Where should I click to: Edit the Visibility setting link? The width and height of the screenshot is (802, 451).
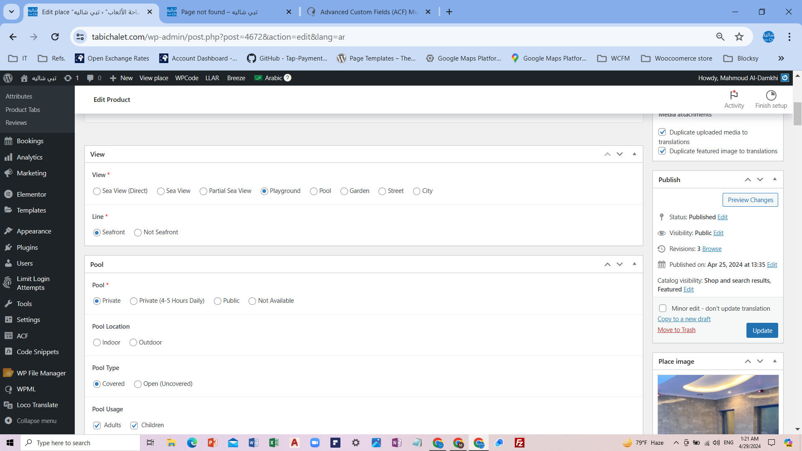[718, 233]
